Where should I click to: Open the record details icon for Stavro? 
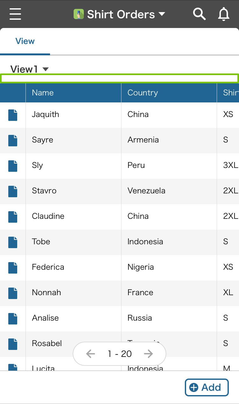[13, 191]
